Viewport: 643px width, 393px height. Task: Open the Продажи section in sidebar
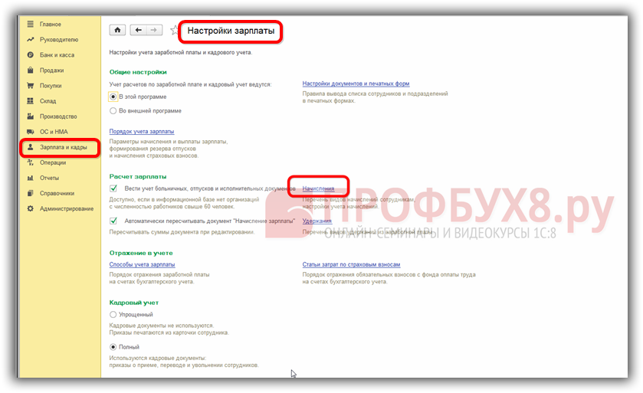(52, 70)
